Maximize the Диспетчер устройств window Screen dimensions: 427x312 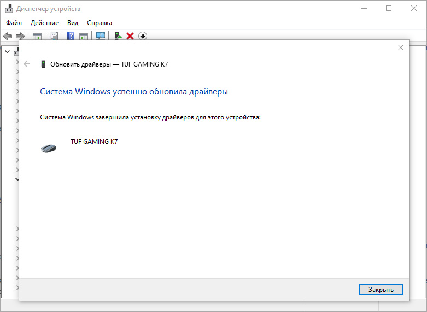(389, 8)
